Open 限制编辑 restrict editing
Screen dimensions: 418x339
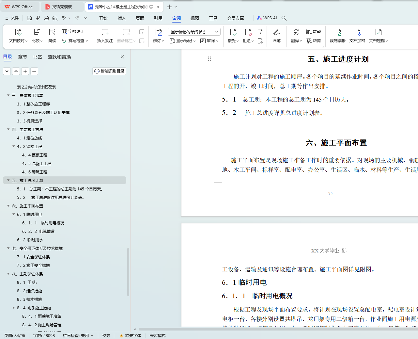coord(338,36)
